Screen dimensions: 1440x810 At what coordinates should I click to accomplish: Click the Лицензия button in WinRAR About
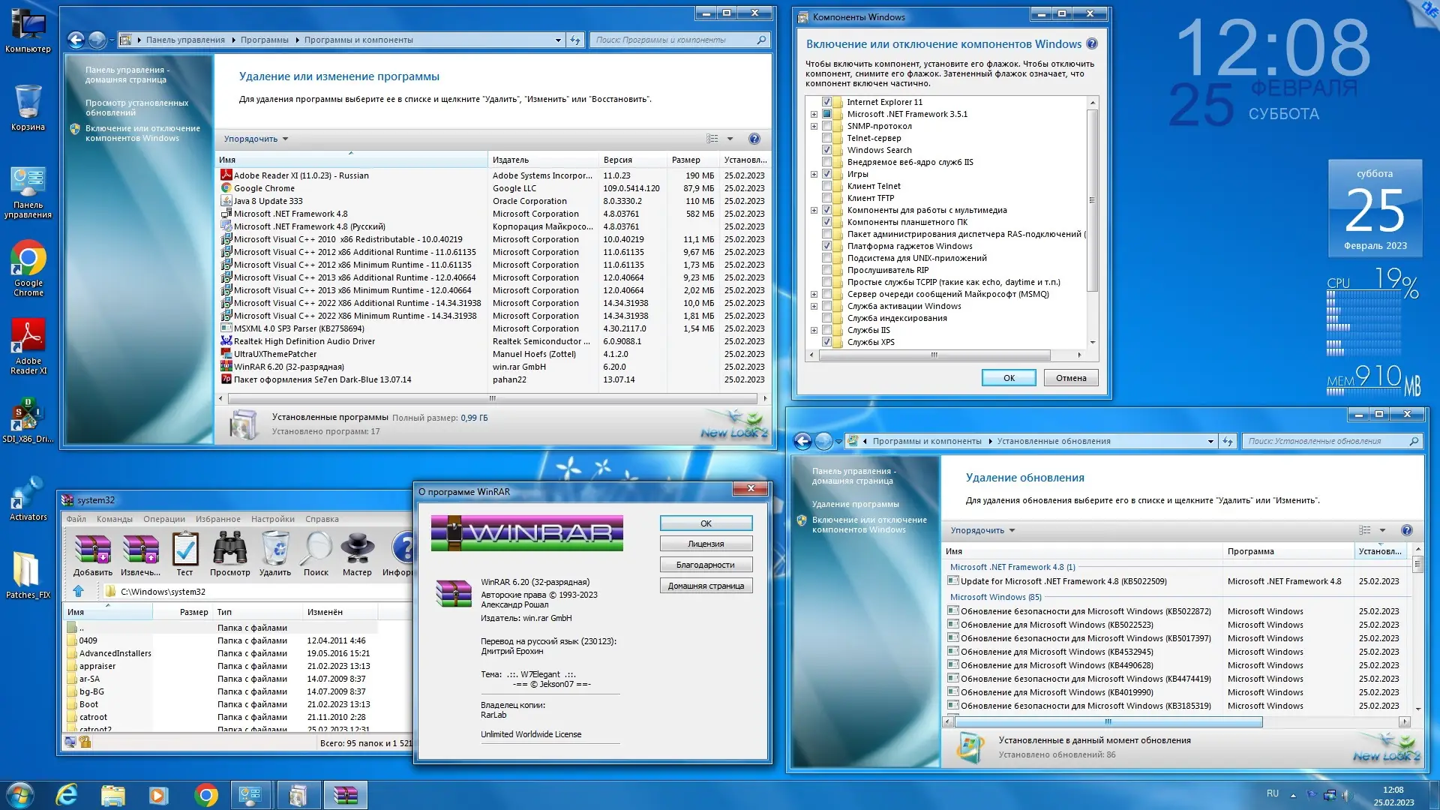click(x=706, y=544)
